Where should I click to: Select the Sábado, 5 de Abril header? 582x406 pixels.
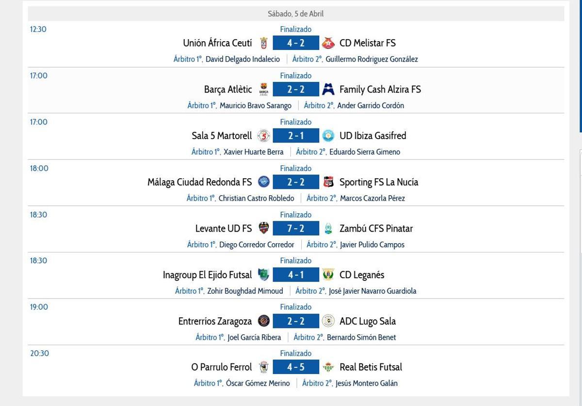[296, 14]
